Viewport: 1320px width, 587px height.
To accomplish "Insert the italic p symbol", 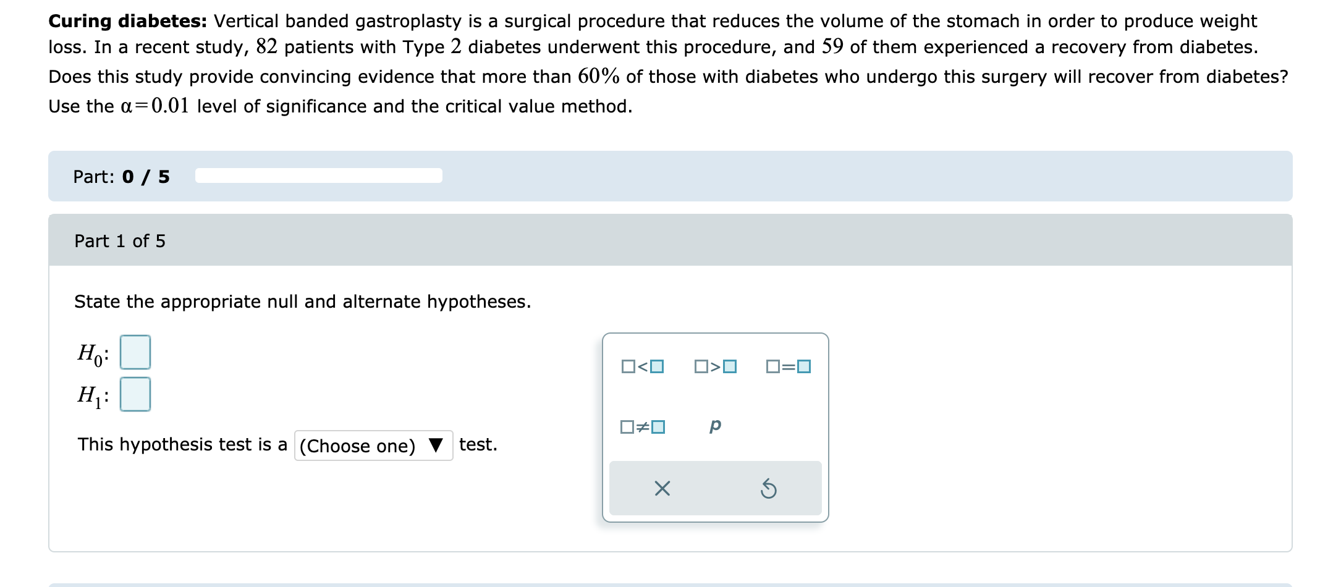I will 715,426.
